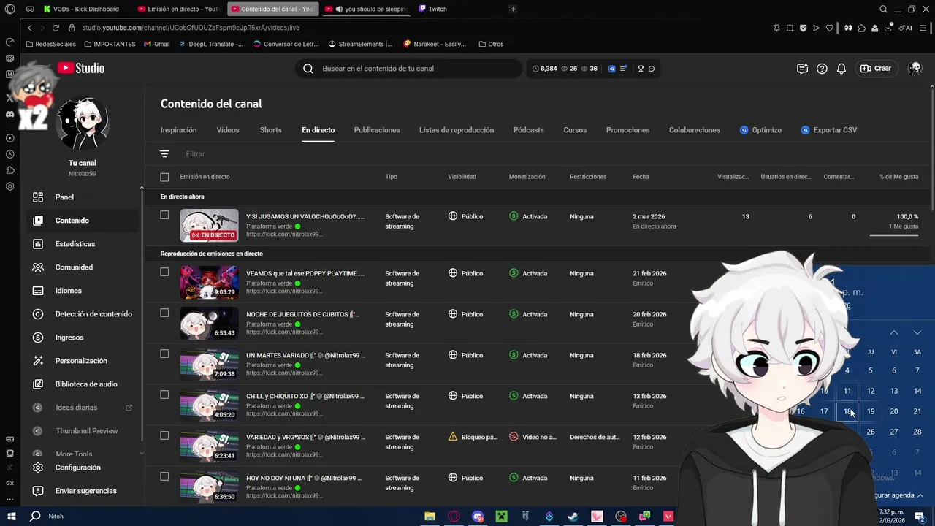Open Thumbnail Preview sidebar entry
The image size is (935, 526).
tap(86, 431)
